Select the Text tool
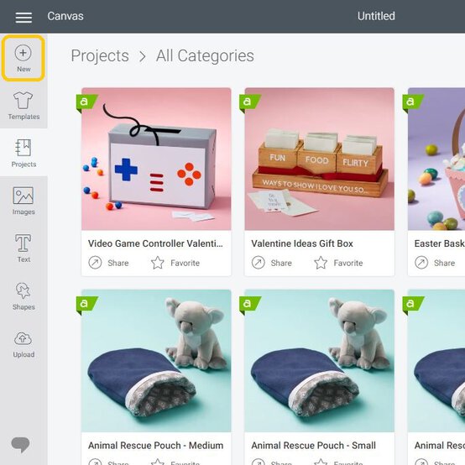465x465 pixels. click(24, 248)
